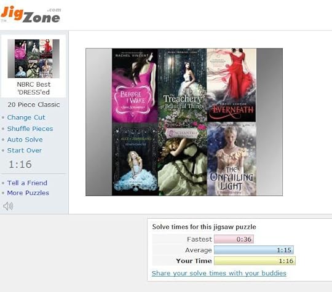Open Tell a Friend link
Viewport: 332px width, 292px height.
[27, 183]
